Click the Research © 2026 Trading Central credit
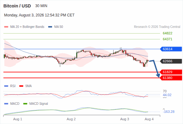Screen dimensions: 183x124 coord(157,27)
